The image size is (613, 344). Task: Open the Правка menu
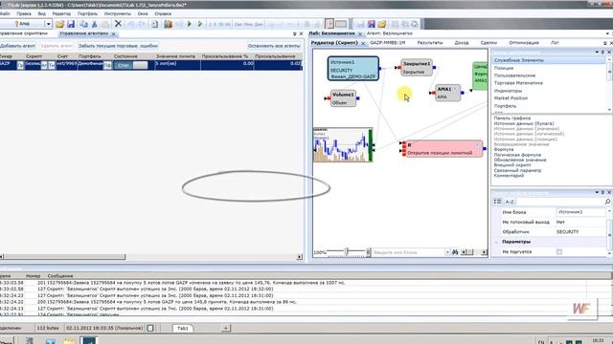click(24, 13)
